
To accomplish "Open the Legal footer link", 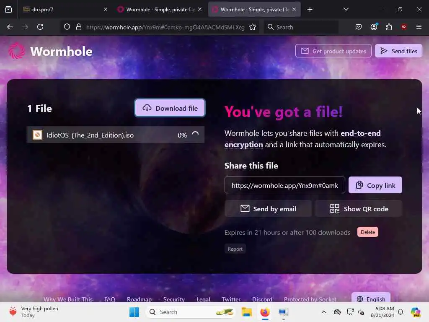I will tap(203, 299).
